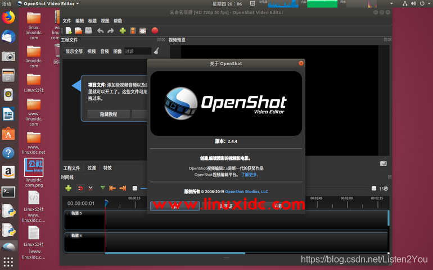Add track with timeline green plus

click(x=68, y=188)
